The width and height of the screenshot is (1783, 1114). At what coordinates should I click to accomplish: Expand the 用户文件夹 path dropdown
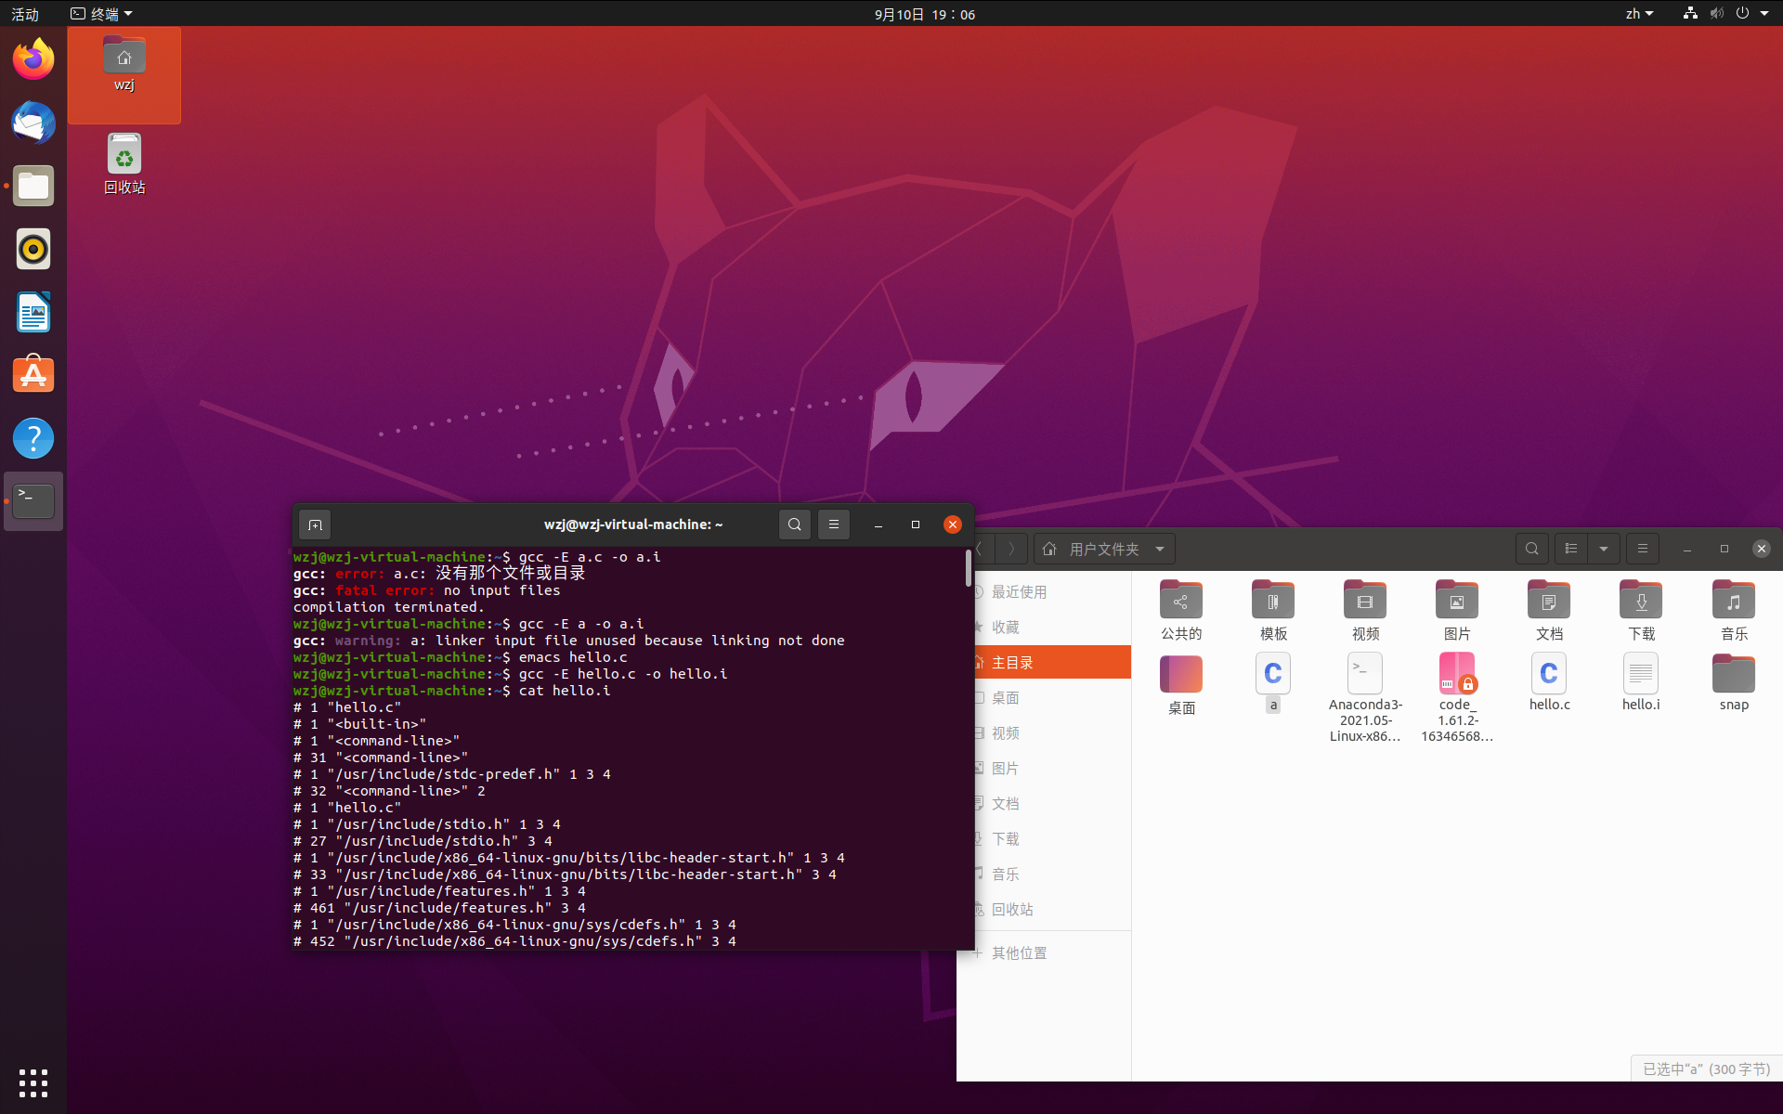(1160, 549)
